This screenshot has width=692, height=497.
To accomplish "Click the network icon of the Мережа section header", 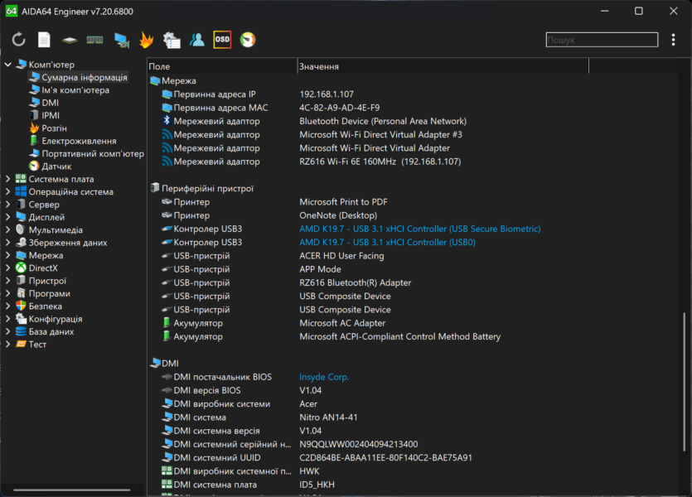I will [154, 80].
